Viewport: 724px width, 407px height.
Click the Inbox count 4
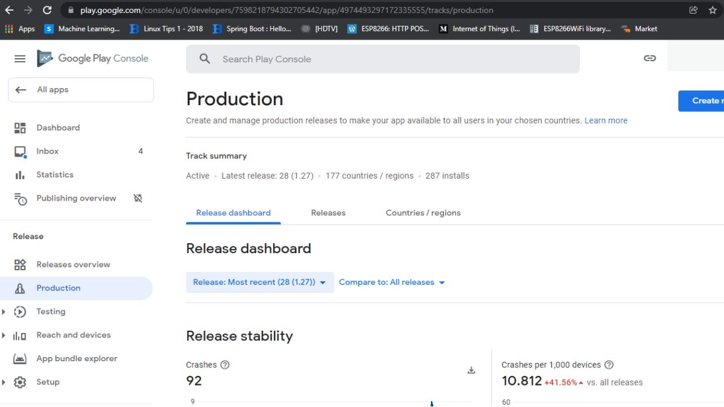(141, 151)
